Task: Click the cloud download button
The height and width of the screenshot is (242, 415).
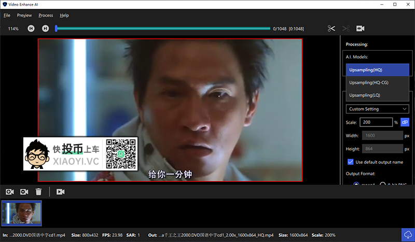Action: 408,235
